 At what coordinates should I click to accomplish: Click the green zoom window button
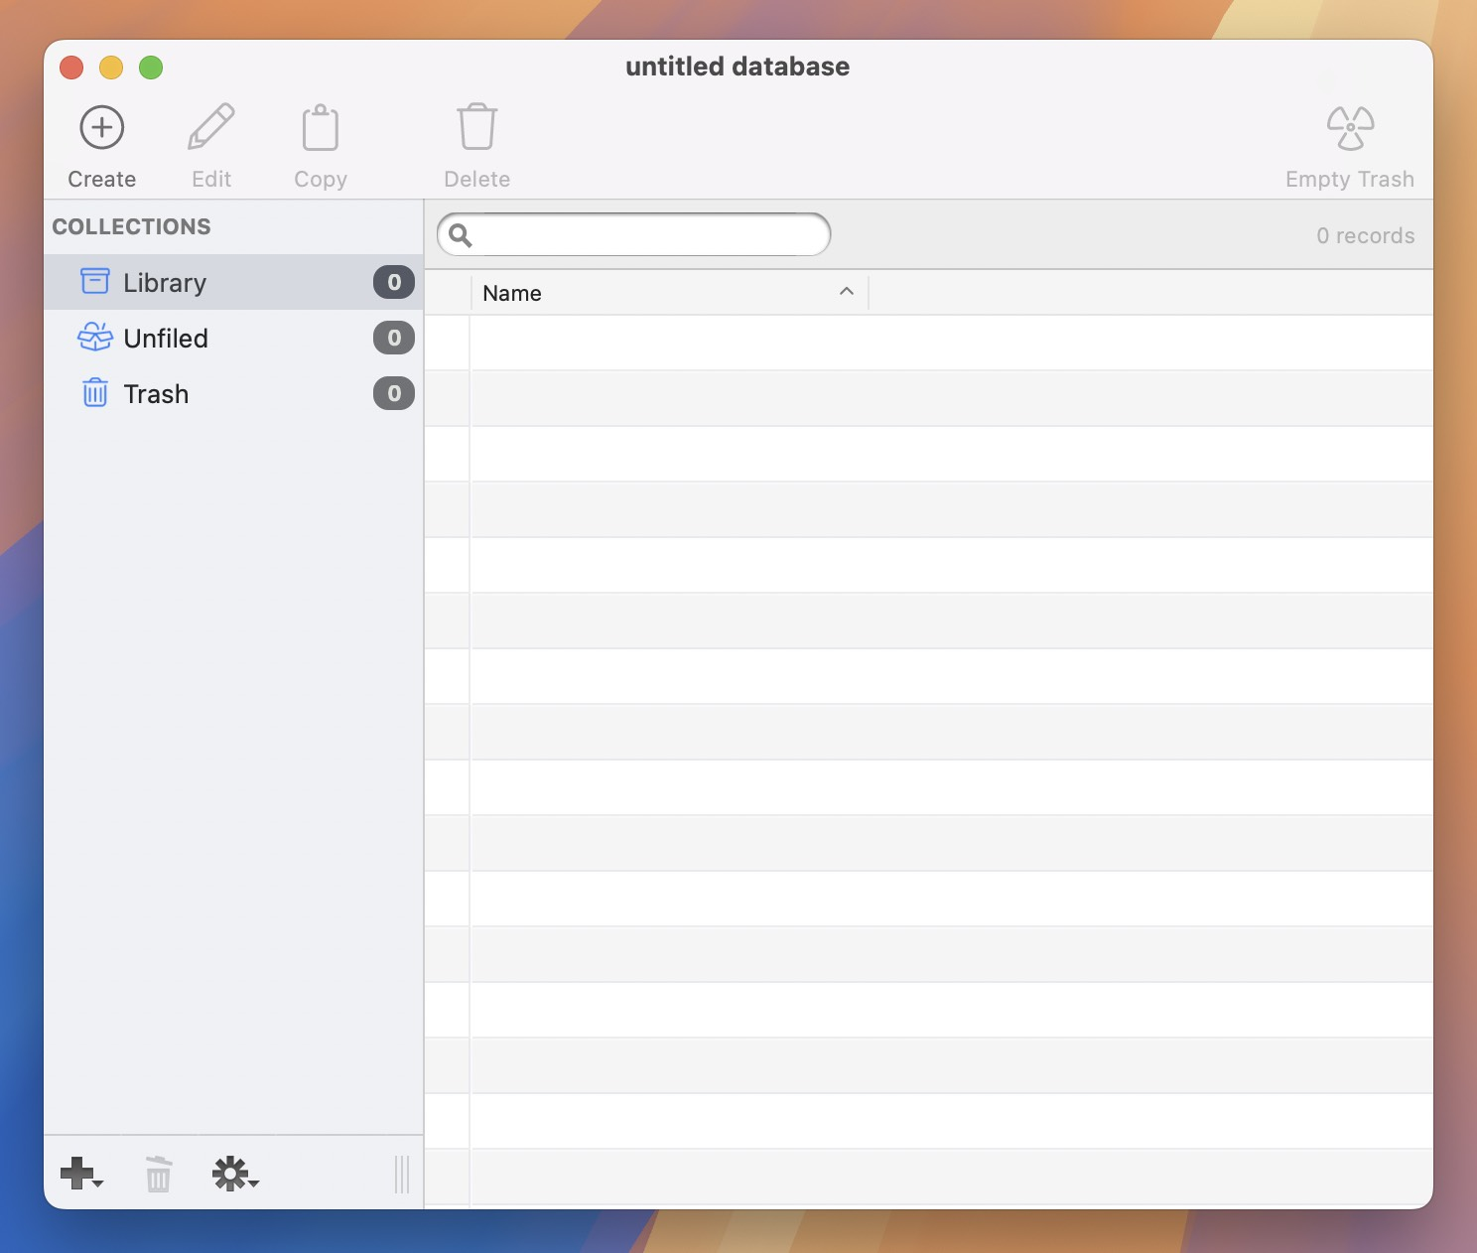tap(151, 68)
